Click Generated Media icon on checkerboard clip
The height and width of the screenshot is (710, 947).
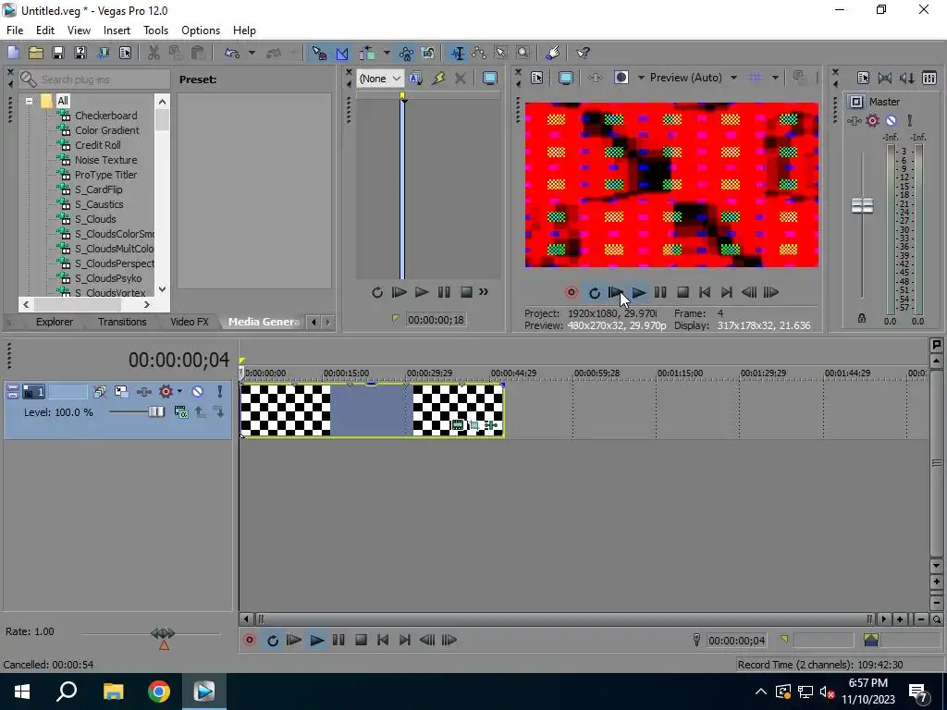458,425
